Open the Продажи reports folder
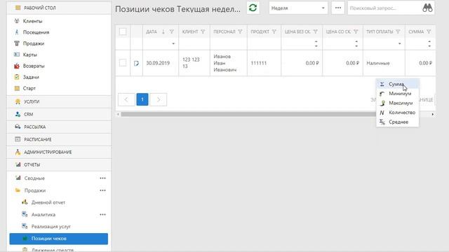The height and width of the screenshot is (252, 449). 34,190
